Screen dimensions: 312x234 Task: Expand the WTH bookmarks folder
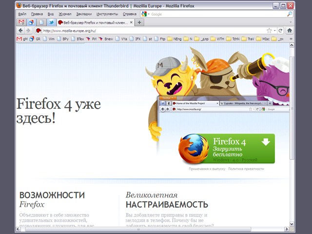click(x=217, y=39)
